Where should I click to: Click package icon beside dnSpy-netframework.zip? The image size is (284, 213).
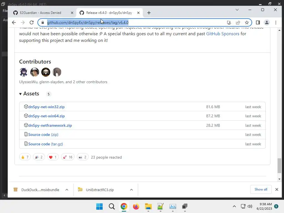[26, 125]
